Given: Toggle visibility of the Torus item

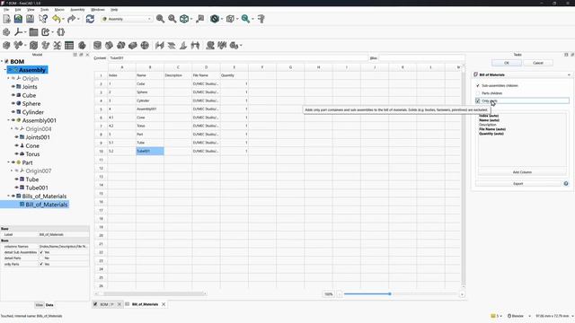Looking at the screenshot, I should click(x=16, y=154).
